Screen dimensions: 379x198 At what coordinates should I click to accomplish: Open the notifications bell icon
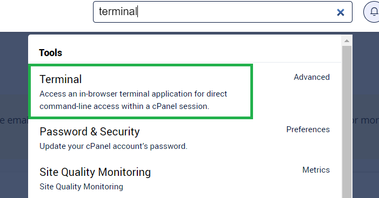pyautogui.click(x=373, y=12)
